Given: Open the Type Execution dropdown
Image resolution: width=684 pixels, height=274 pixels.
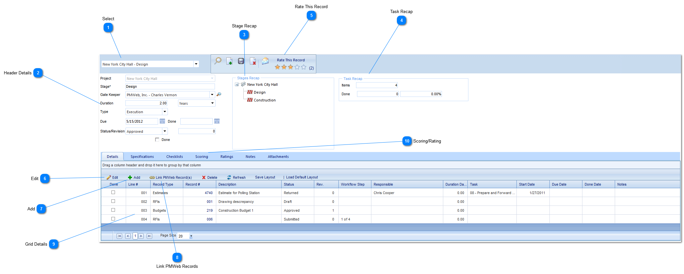Looking at the screenshot, I should click(165, 112).
